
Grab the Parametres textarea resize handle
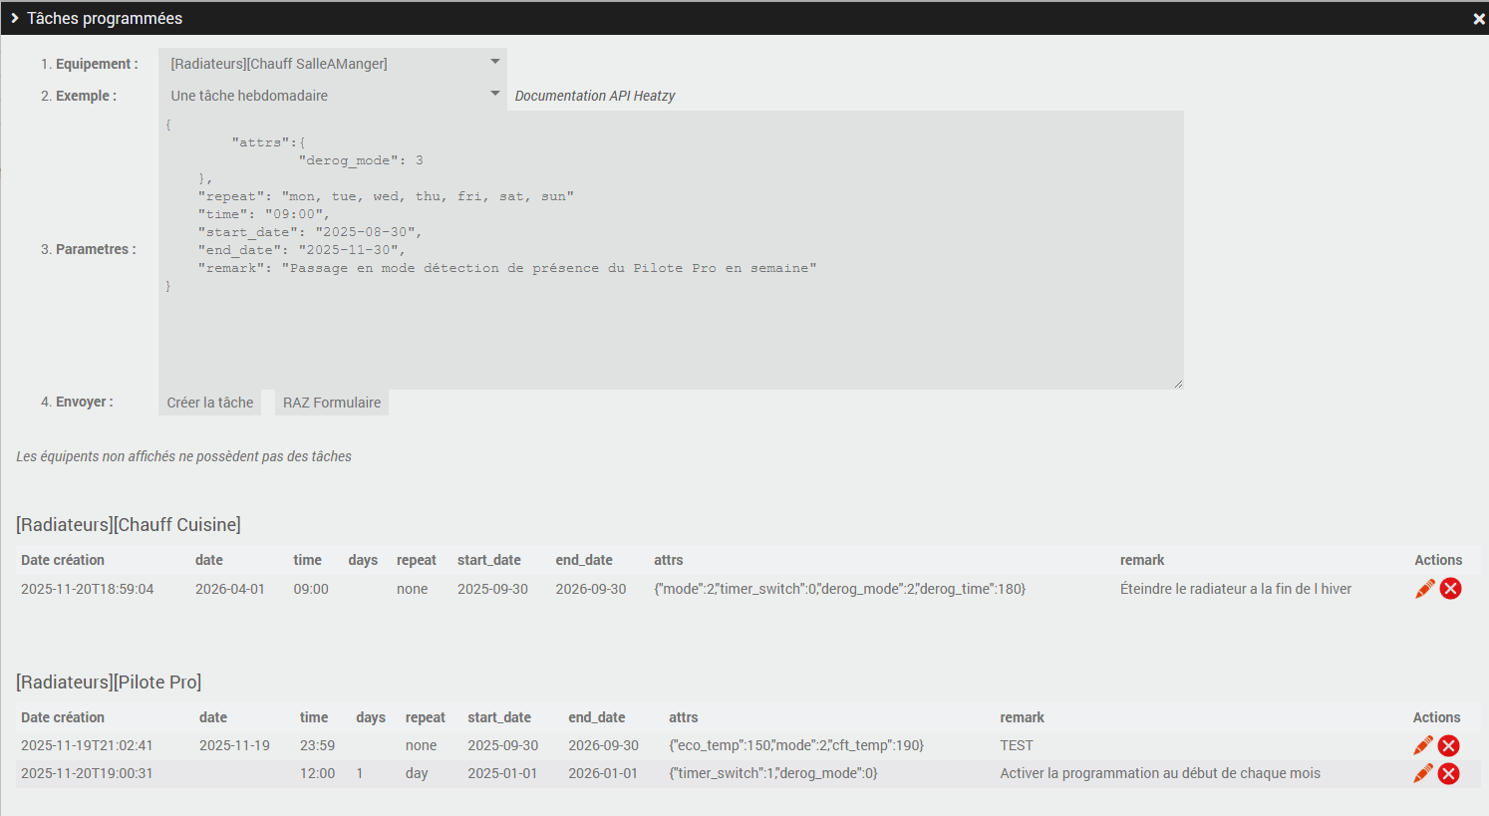1178,384
